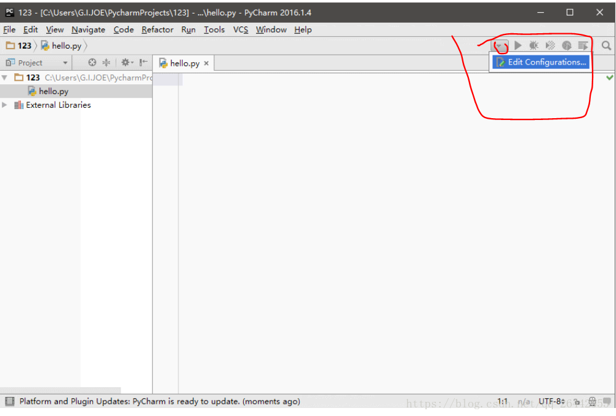Open the Tools menu
The image size is (616, 416).
[x=214, y=30]
